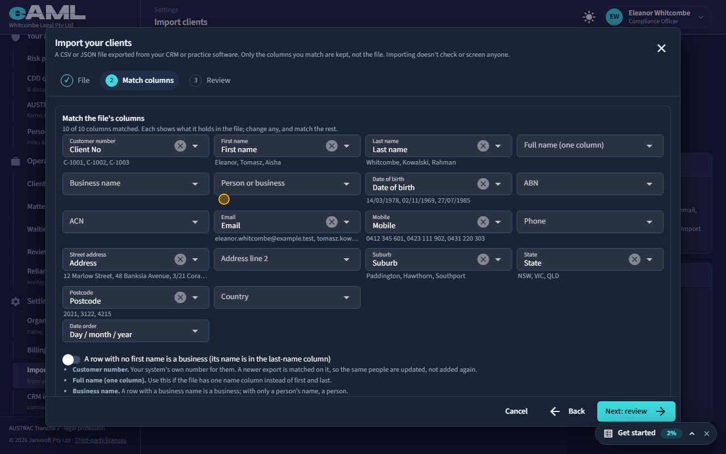Click the 2% Get started progress badge

pos(671,433)
